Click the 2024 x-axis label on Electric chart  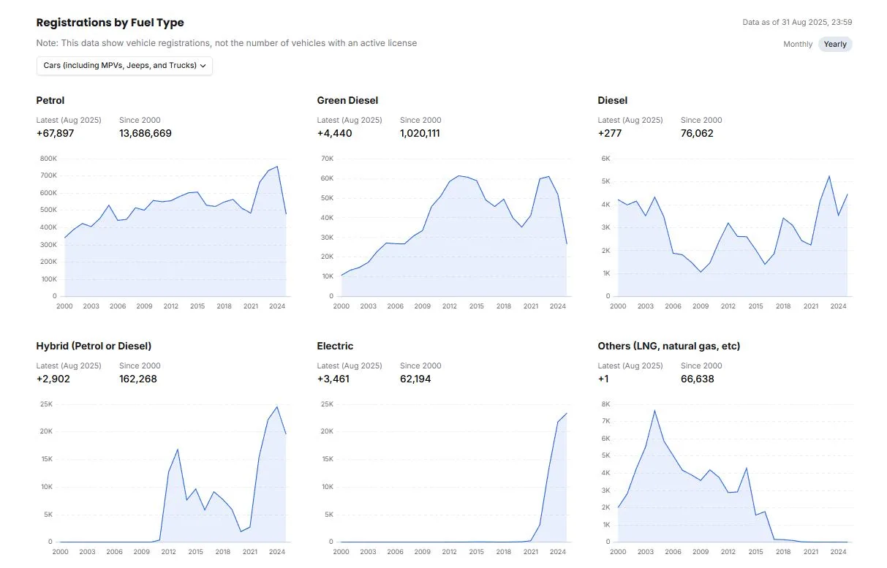click(557, 552)
